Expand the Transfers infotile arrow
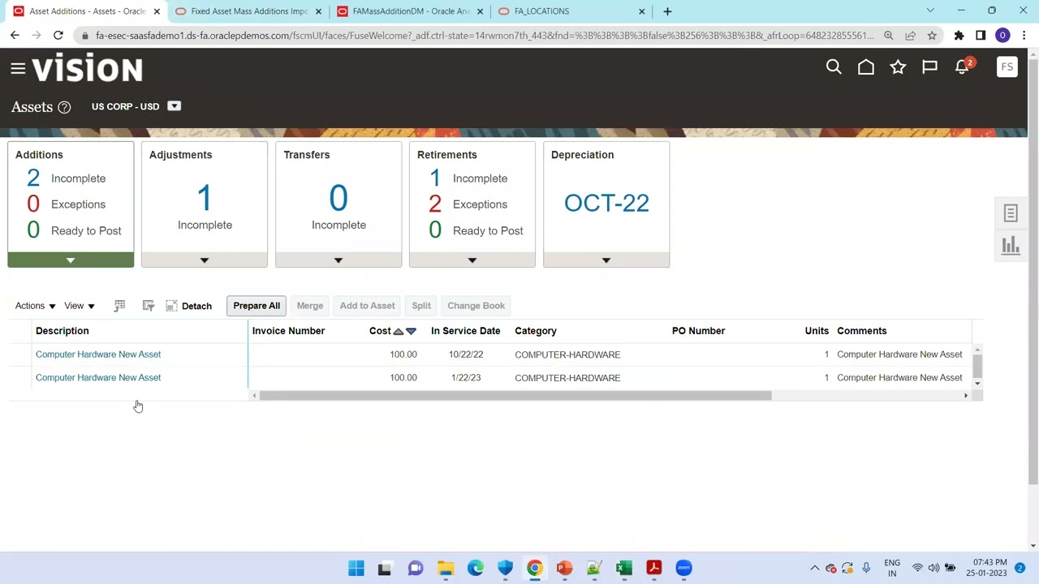Screen dimensions: 1039x584 pyautogui.click(x=338, y=260)
